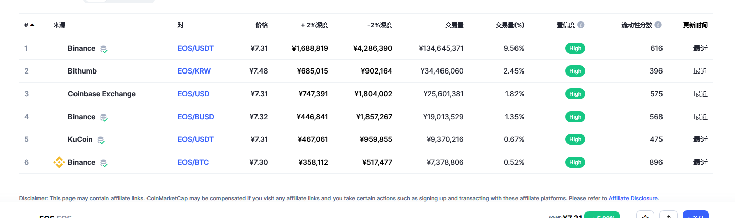Image resolution: width=735 pixels, height=218 pixels.
Task: Click the star watchlist button at bottom
Action: tap(645, 215)
